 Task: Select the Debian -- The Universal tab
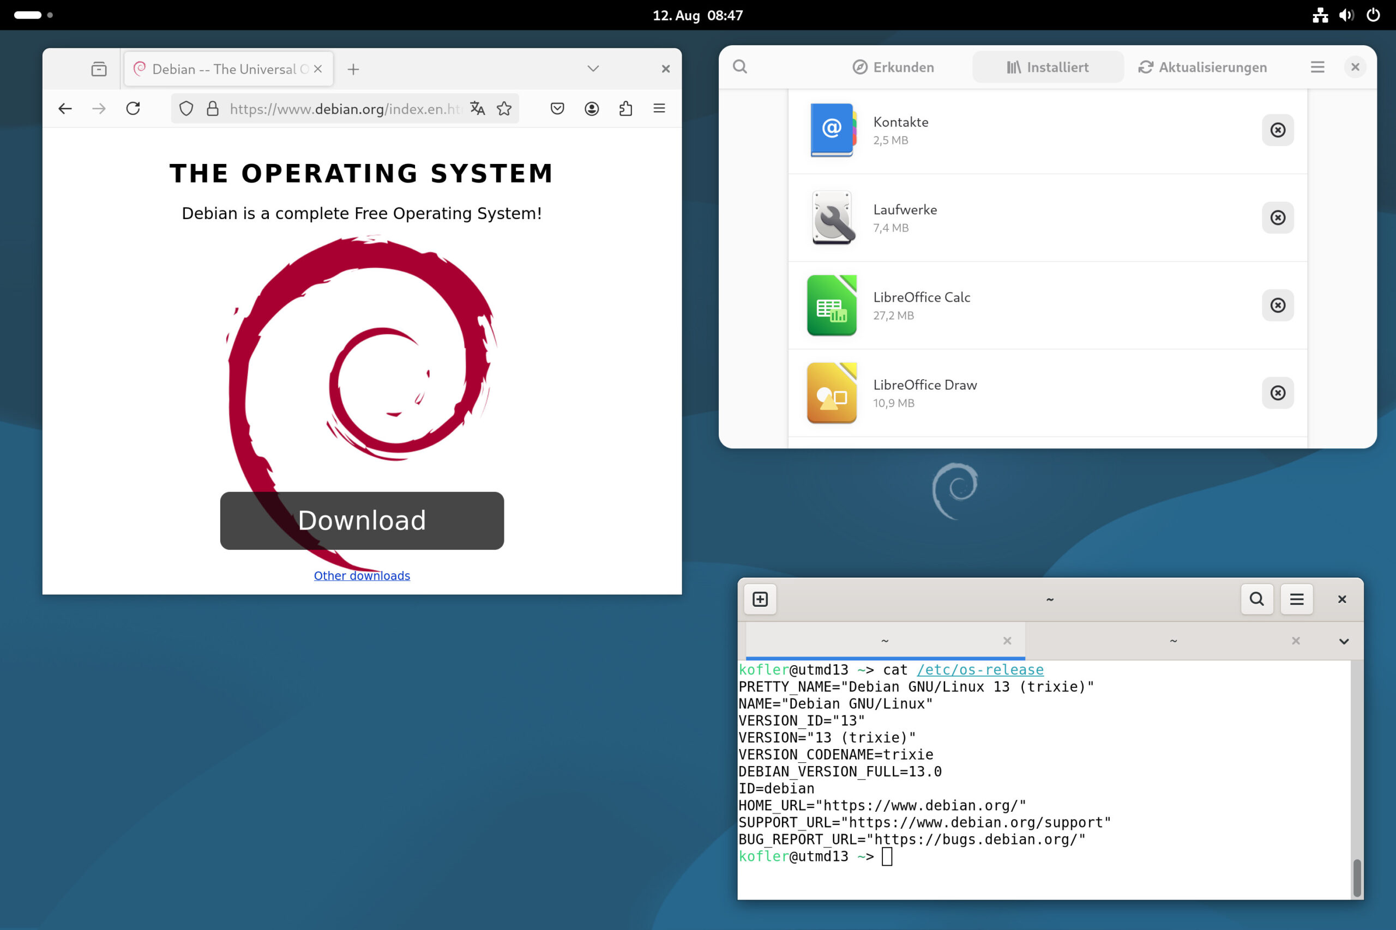(228, 69)
